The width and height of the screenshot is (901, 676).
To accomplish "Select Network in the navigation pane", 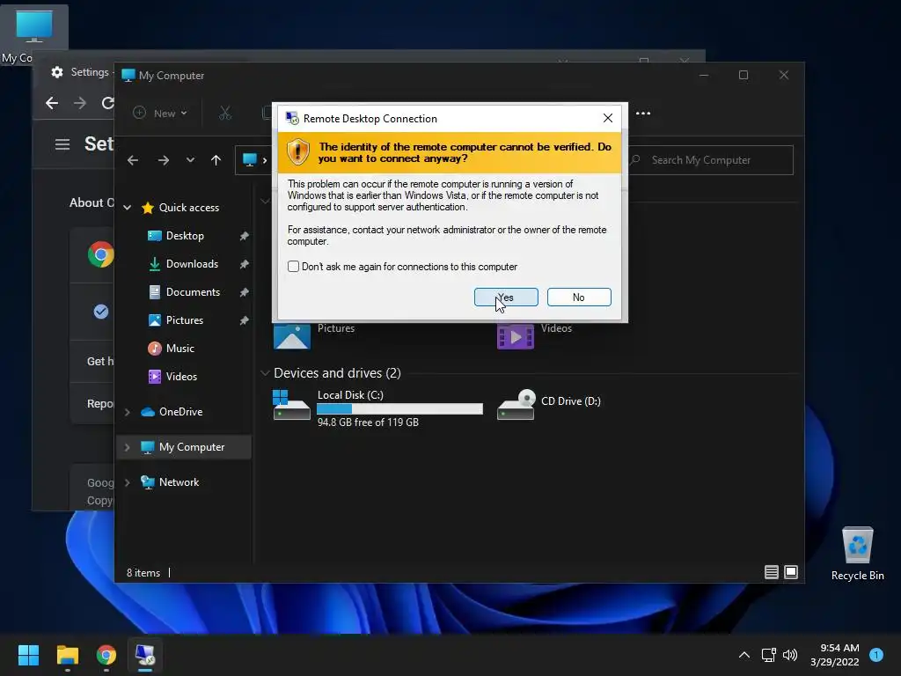I will (x=171, y=482).
